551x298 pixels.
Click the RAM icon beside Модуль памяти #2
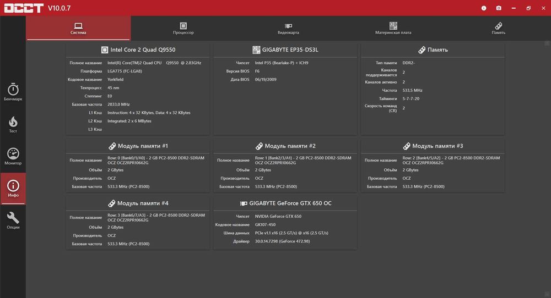pyautogui.click(x=259, y=146)
